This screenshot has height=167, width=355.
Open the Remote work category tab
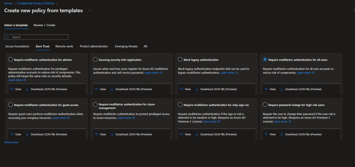pyautogui.click(x=64, y=46)
